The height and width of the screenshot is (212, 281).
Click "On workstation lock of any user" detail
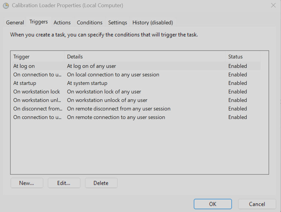point(104,91)
